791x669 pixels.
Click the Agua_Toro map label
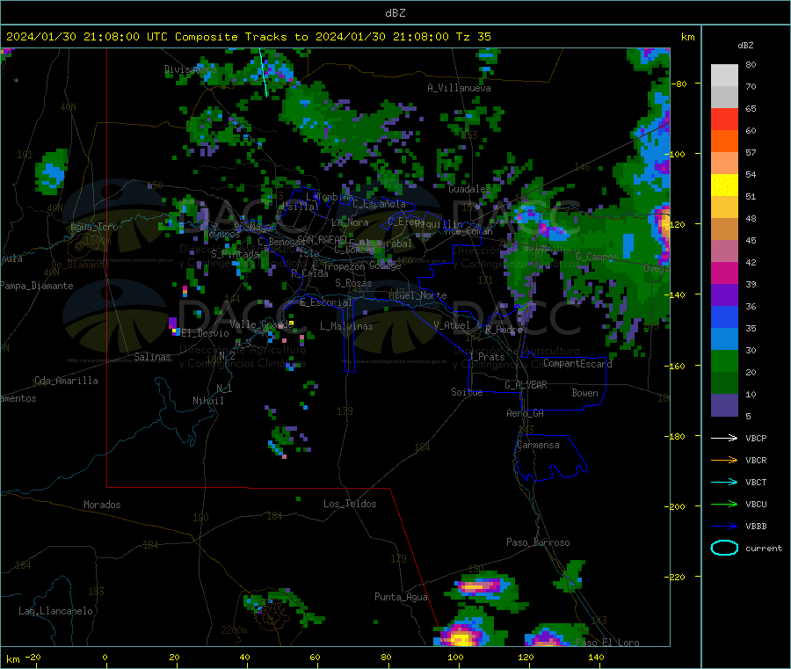pos(94,227)
